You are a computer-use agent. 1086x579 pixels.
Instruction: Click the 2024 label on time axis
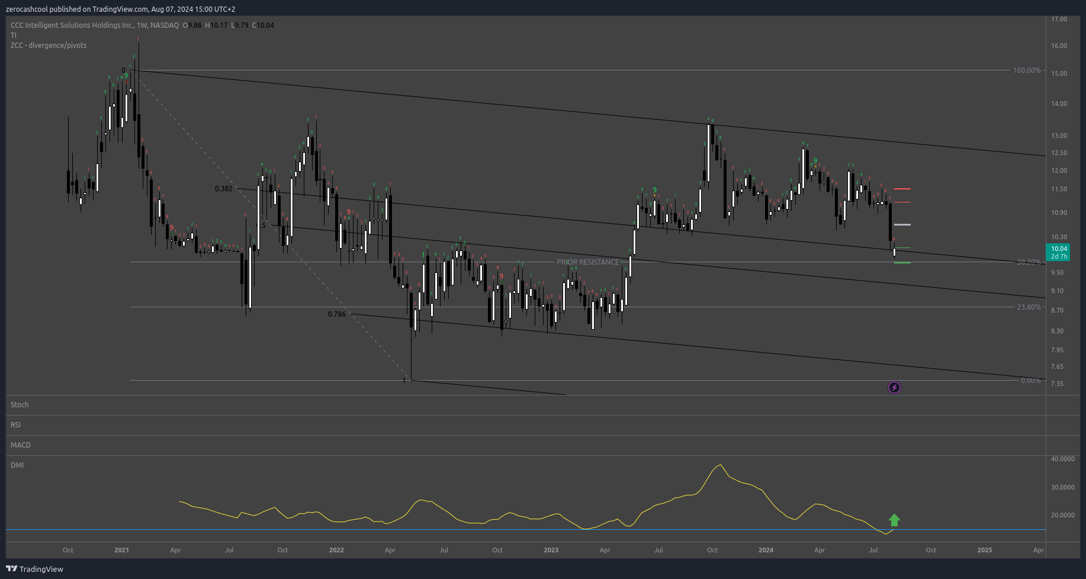coord(766,550)
